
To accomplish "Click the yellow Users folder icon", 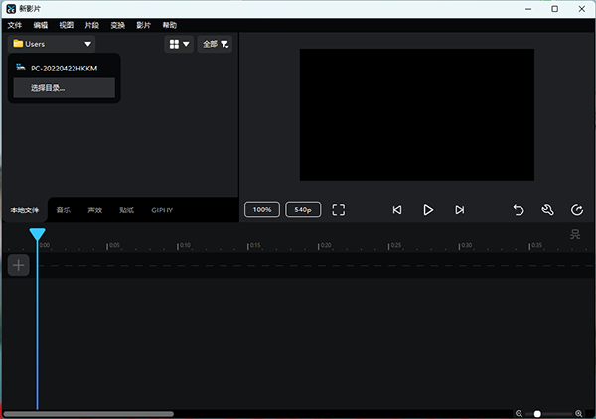I will [18, 44].
